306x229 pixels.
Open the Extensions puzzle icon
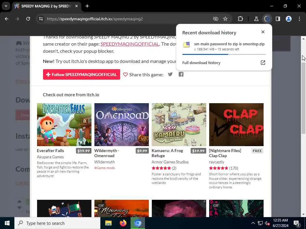[241, 19]
